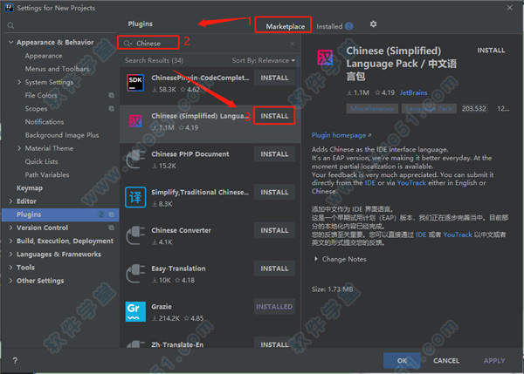Click the Easy-Translation plug icon
The image size is (524, 374).
tap(135, 274)
